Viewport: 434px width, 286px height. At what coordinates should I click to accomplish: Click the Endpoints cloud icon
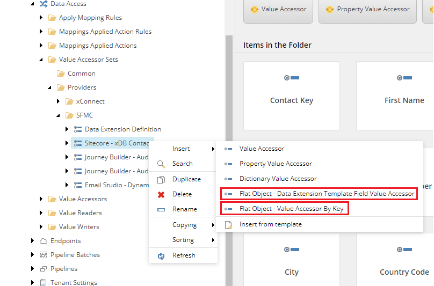(x=44, y=241)
